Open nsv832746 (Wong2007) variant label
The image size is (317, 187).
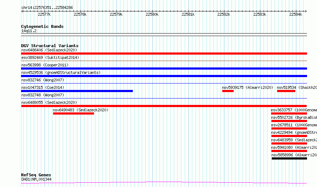pyautogui.click(x=43, y=80)
